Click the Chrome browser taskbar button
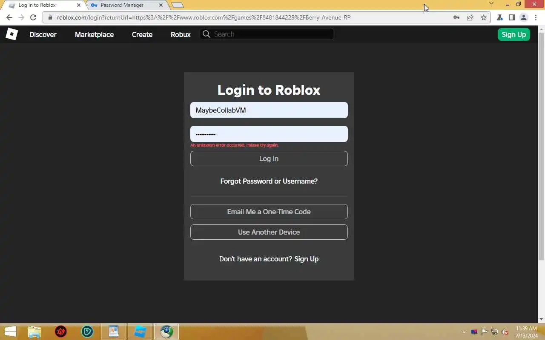Screen dimensions: 545x340 [x=166, y=331]
